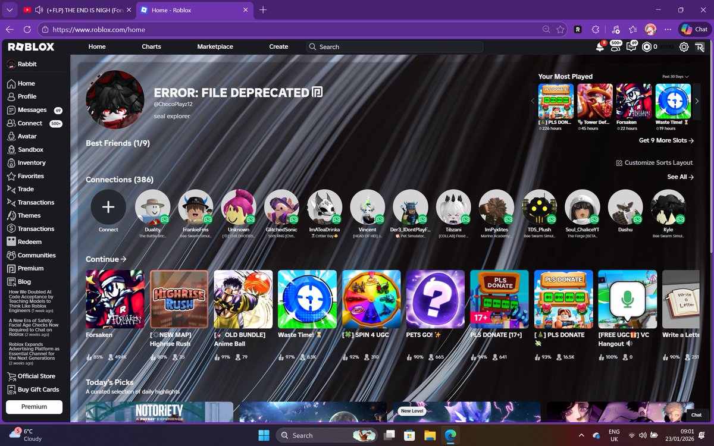
Task: Open SPIN 4 UGC game thumbnail
Action: tap(371, 299)
